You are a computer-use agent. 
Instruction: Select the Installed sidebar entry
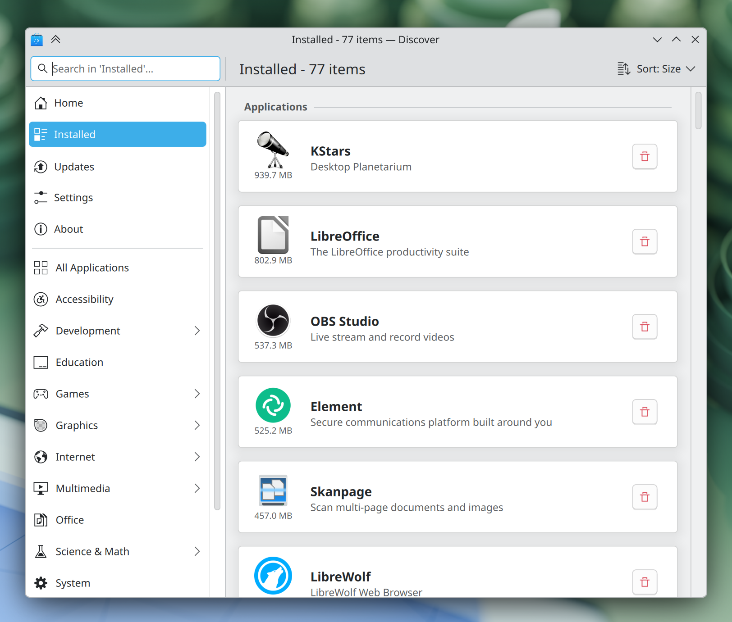pyautogui.click(x=118, y=134)
